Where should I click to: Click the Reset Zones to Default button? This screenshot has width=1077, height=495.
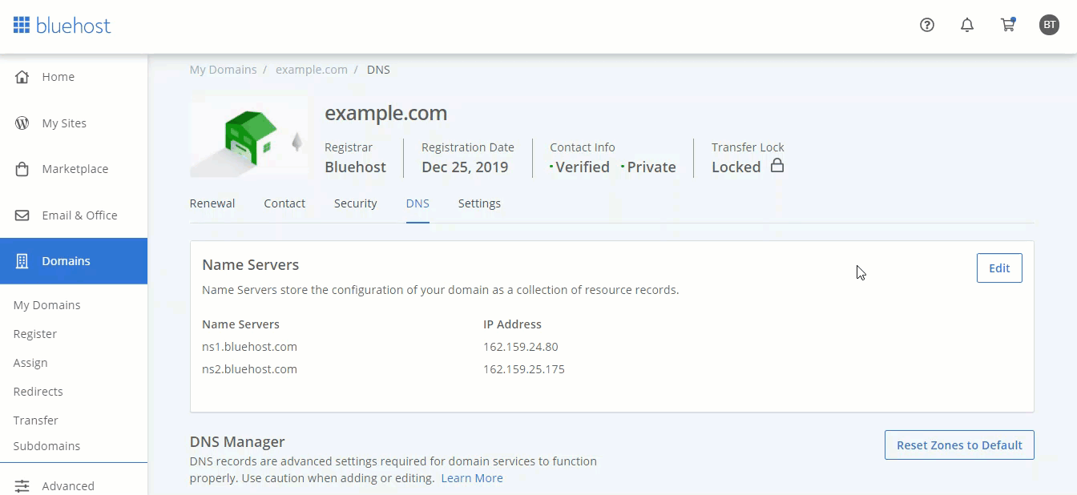pos(959,445)
